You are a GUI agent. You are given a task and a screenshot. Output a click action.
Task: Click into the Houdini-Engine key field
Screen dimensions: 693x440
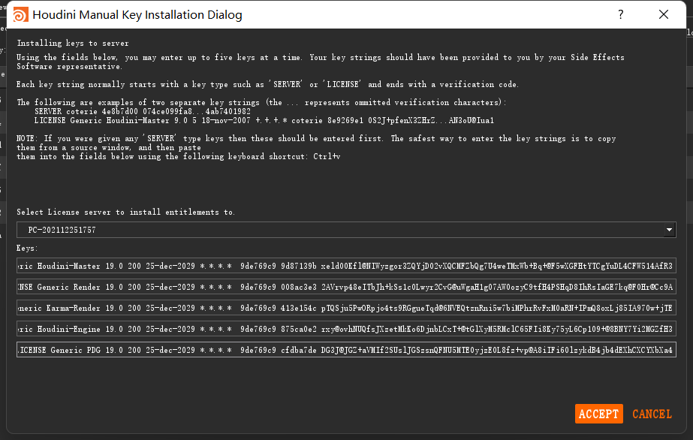[345, 329]
